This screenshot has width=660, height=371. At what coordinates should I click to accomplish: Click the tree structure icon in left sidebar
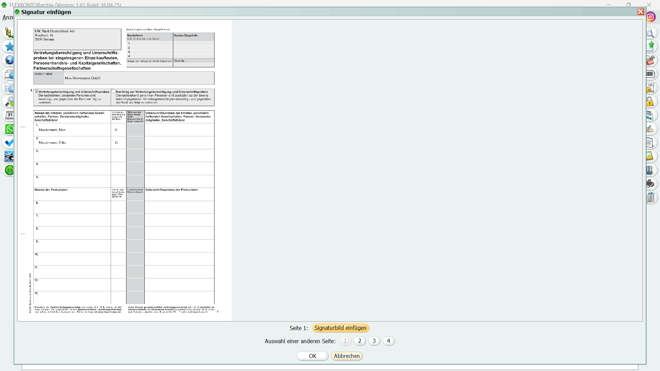click(9, 33)
